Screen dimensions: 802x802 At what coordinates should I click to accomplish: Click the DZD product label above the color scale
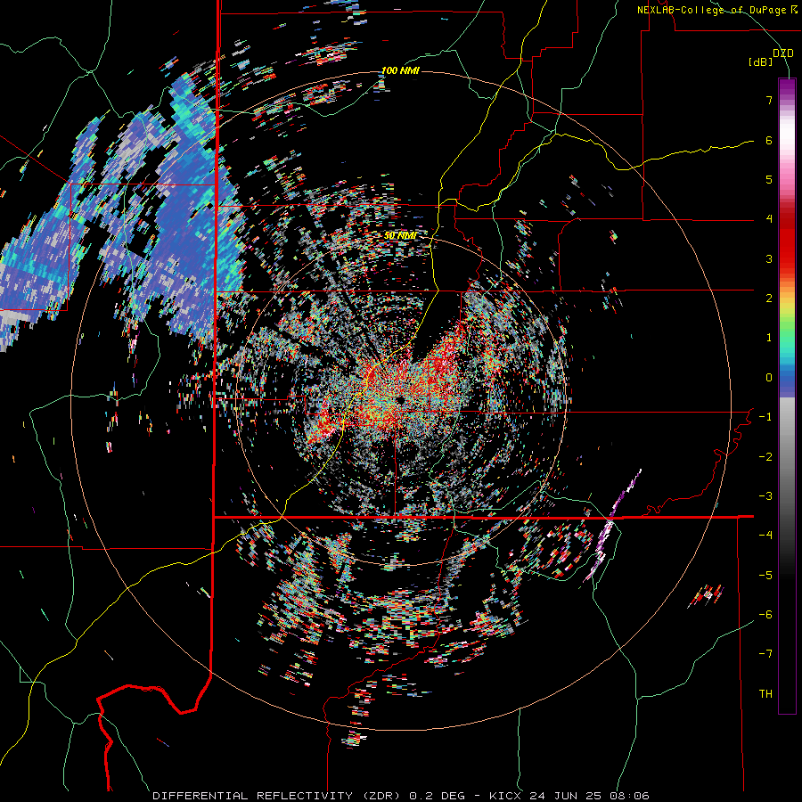coord(782,53)
